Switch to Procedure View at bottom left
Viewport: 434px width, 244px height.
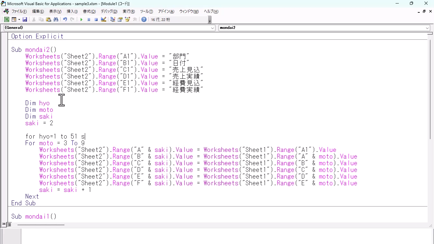(4, 225)
